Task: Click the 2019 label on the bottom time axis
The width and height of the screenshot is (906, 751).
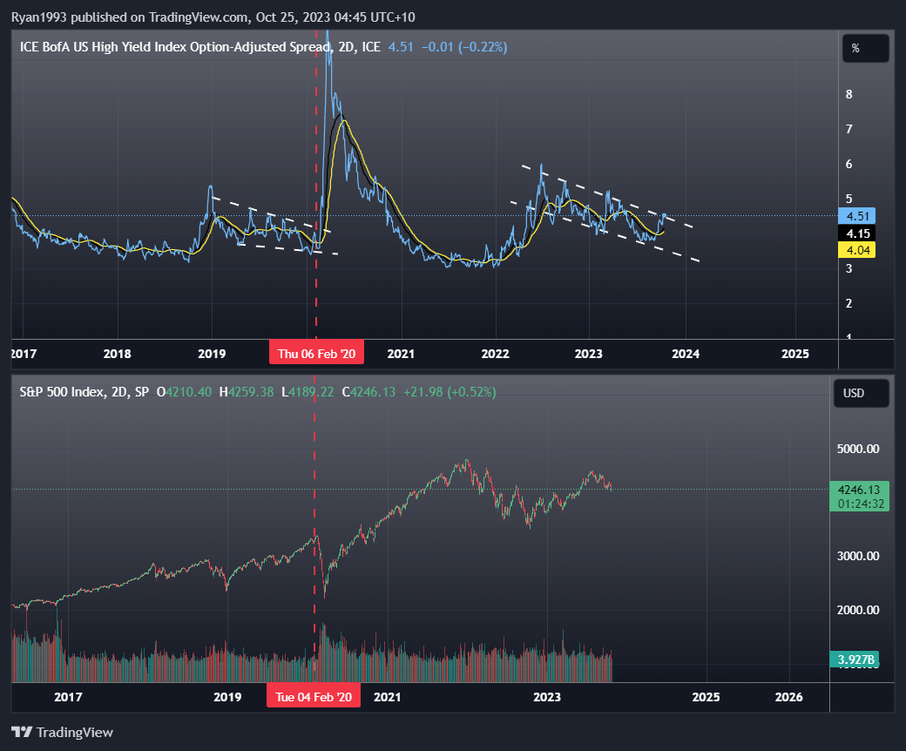Action: [227, 697]
